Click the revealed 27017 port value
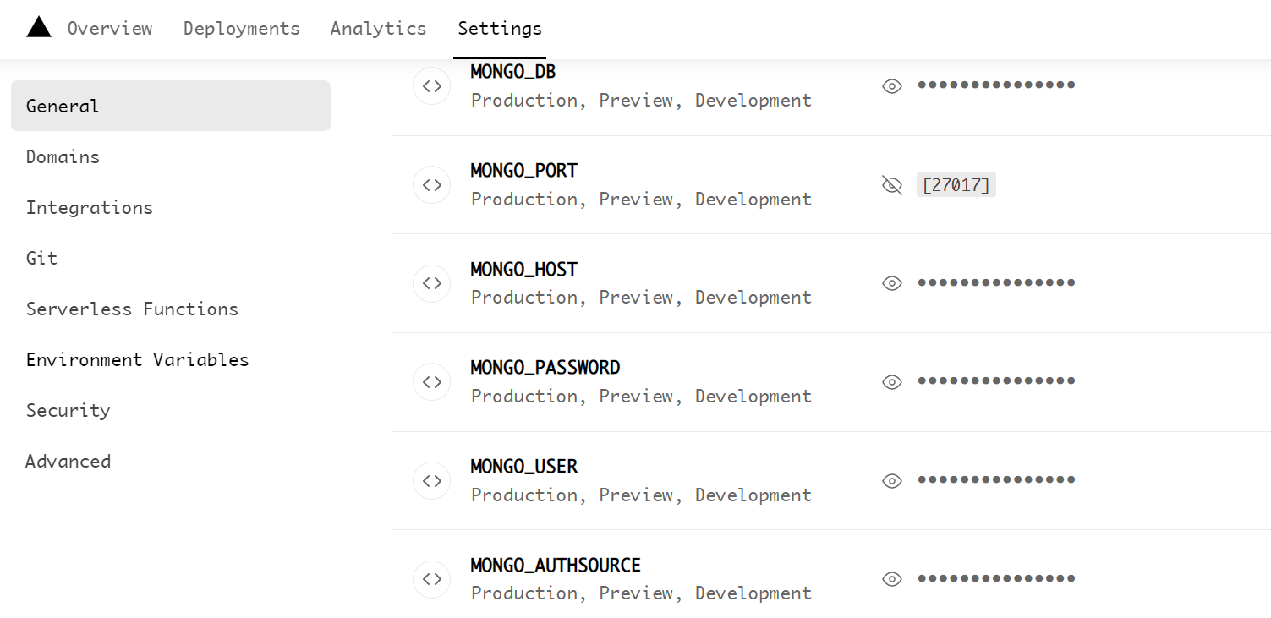This screenshot has width=1271, height=618. coord(956,184)
